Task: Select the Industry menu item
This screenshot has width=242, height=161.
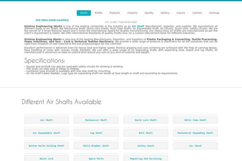Action: [132, 13]
